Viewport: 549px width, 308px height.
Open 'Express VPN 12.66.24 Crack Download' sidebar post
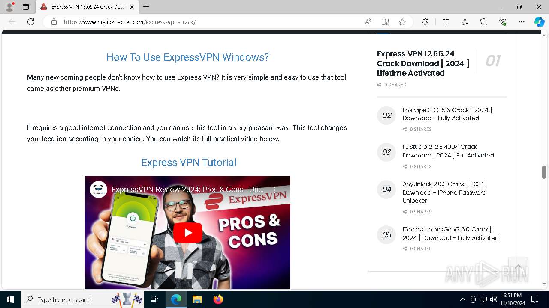tap(423, 63)
